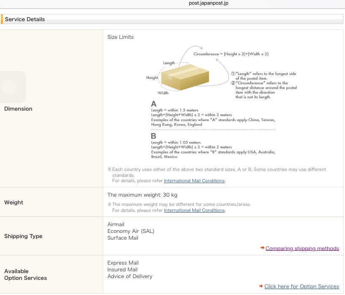This screenshot has width=345, height=295.
Task: Click the Insured Mail option text
Action: (122, 269)
